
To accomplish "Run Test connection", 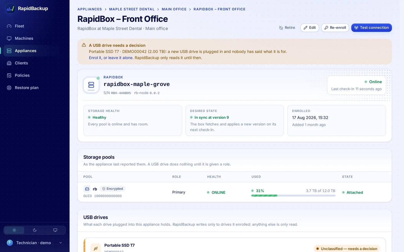I will point(371,28).
